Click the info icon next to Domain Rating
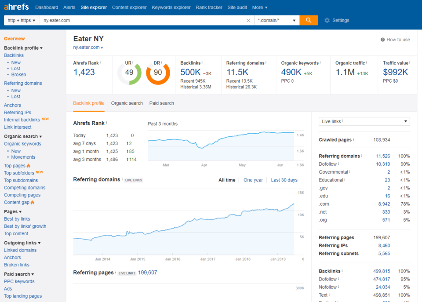This screenshot has width=422, height=302. pos(161,62)
